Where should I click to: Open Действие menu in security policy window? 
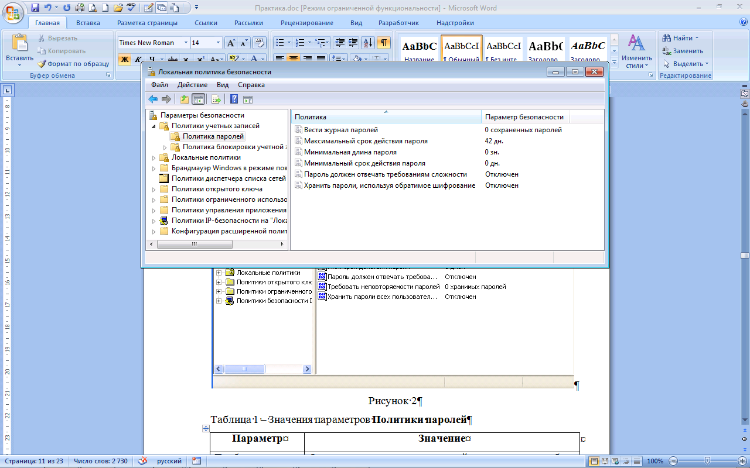tap(192, 85)
